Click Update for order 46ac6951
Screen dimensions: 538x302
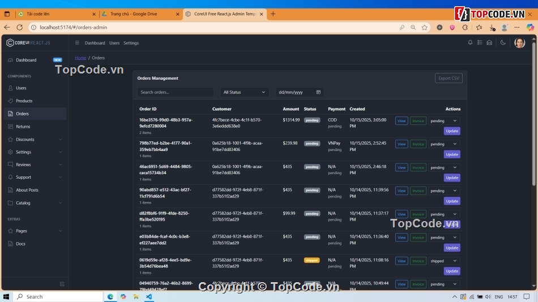[452, 178]
